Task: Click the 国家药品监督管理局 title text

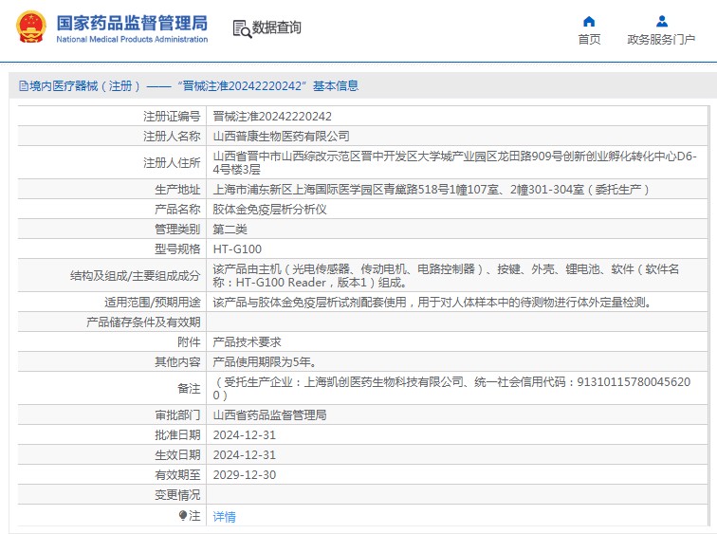Action: click(x=132, y=23)
